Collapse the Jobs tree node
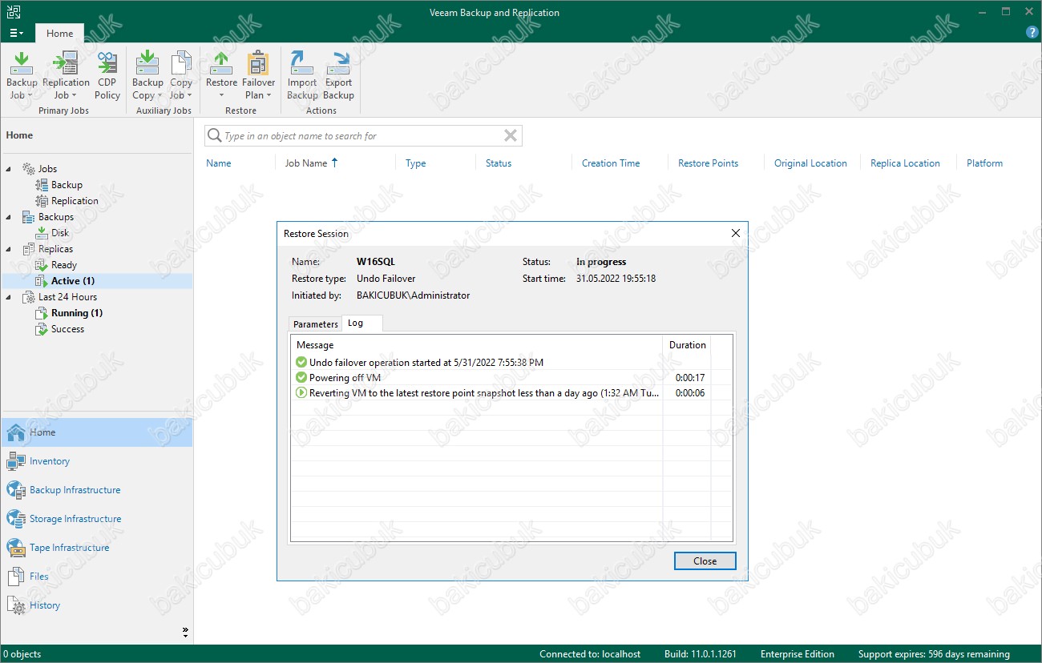This screenshot has height=663, width=1042. tap(9, 169)
